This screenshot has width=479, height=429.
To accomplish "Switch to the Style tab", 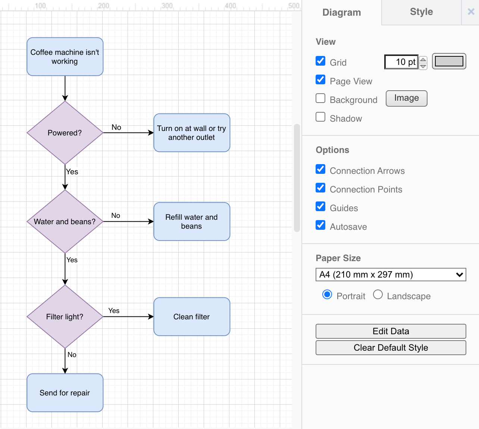I will 421,12.
